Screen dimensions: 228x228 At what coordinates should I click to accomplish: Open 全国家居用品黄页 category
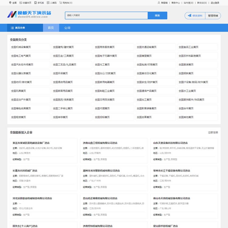tap(72, 91)
